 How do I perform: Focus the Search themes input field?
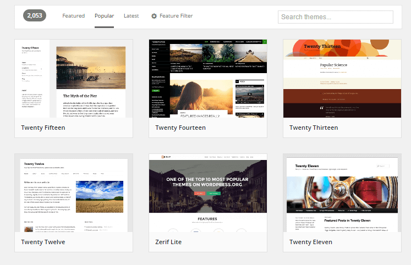click(x=335, y=17)
